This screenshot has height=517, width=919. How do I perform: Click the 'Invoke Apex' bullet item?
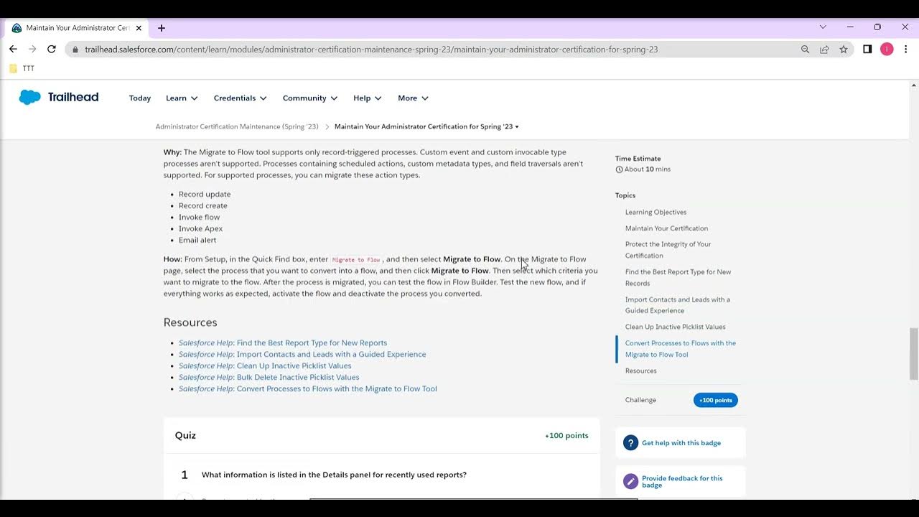(x=200, y=229)
